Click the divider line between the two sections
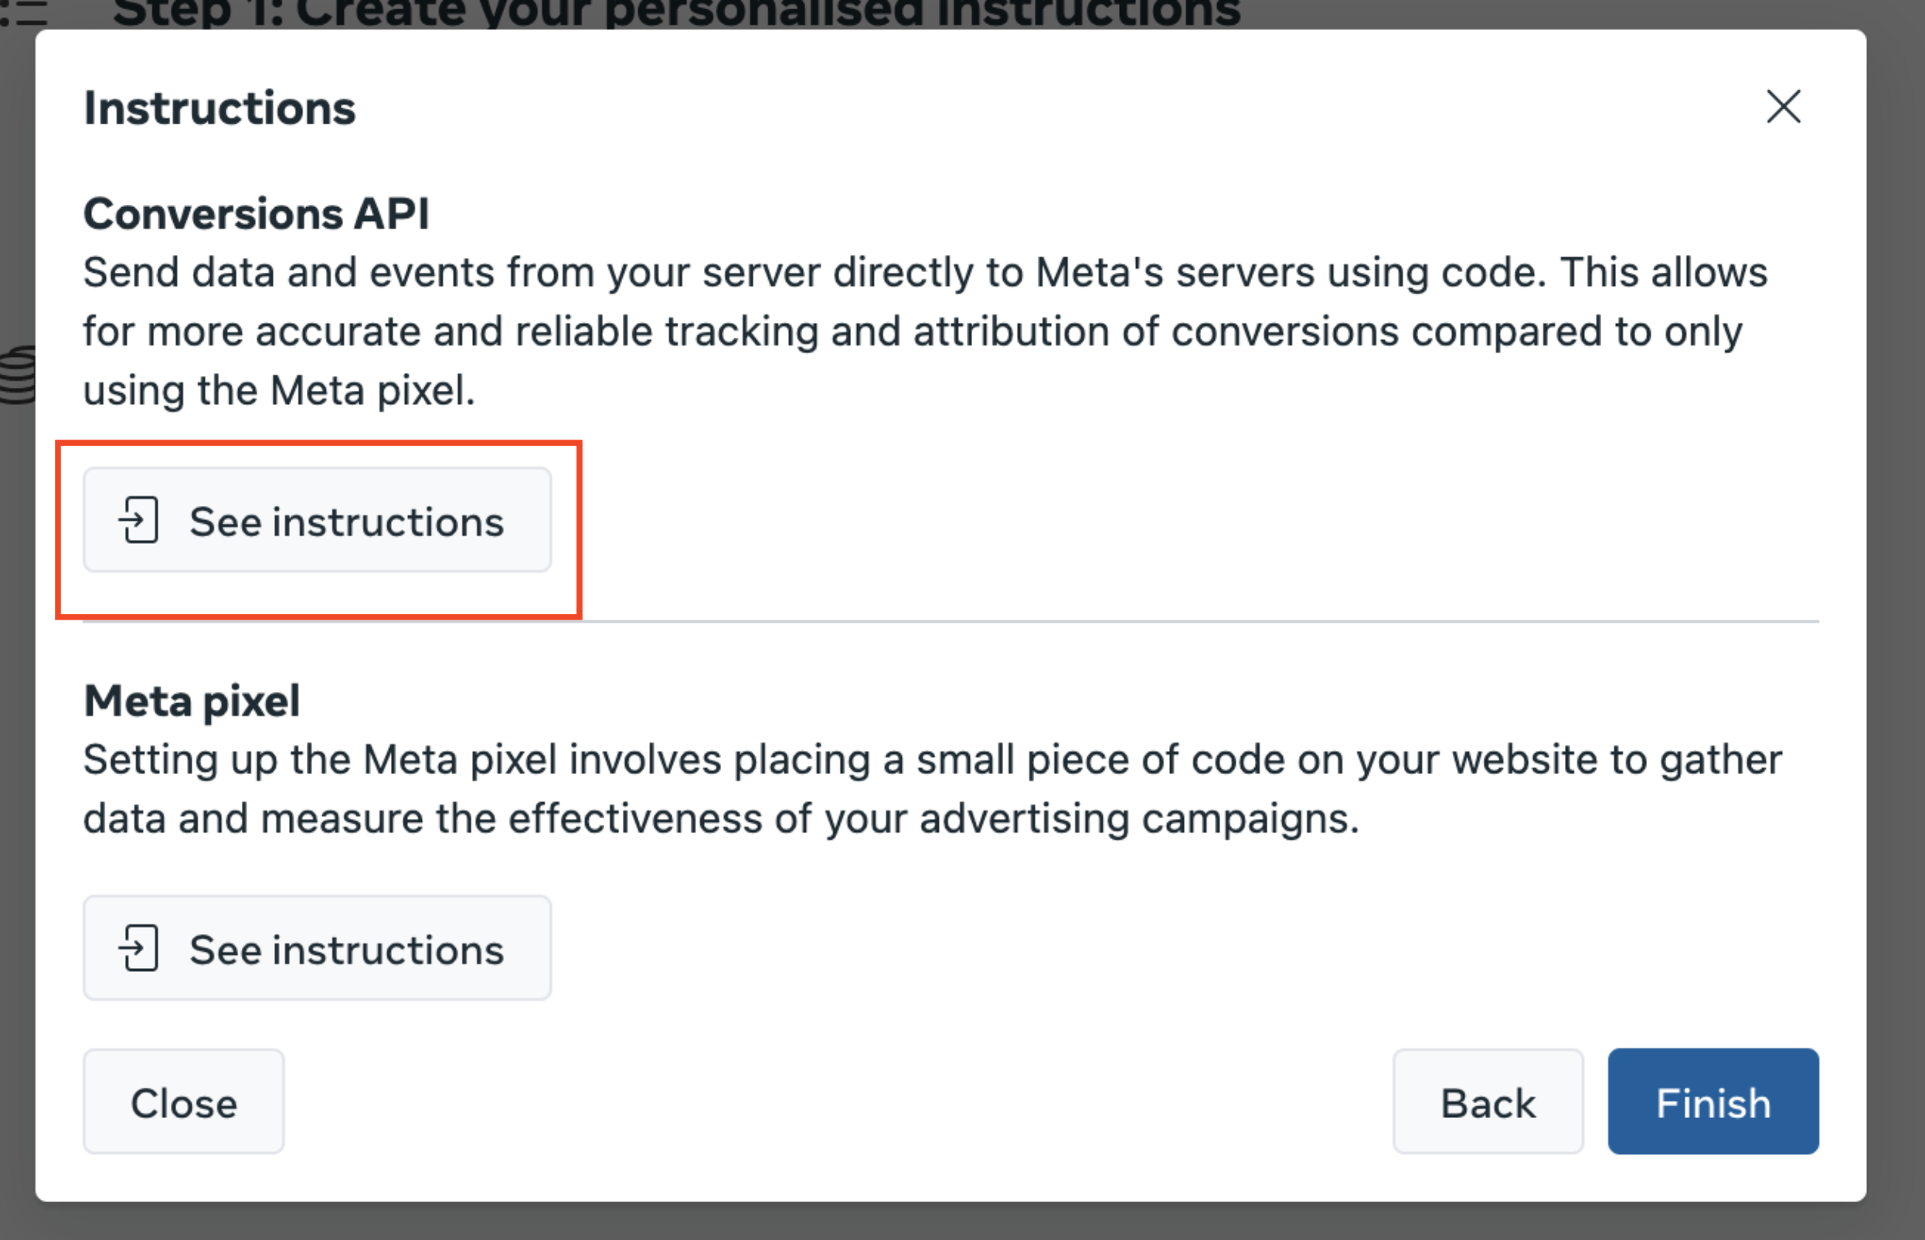The height and width of the screenshot is (1240, 1925). 951,622
